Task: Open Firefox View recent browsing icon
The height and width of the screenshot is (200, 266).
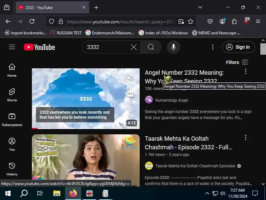Action: (x=7, y=7)
